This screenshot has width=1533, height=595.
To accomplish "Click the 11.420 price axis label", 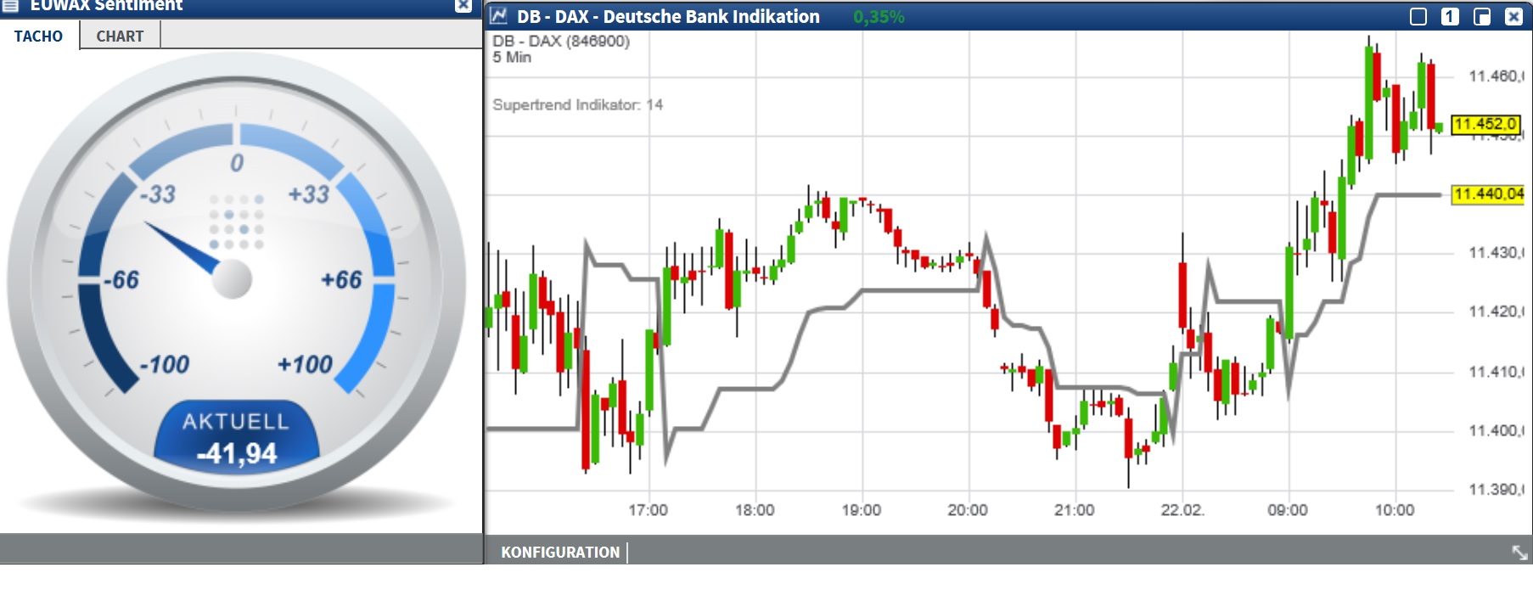I will click(1496, 312).
